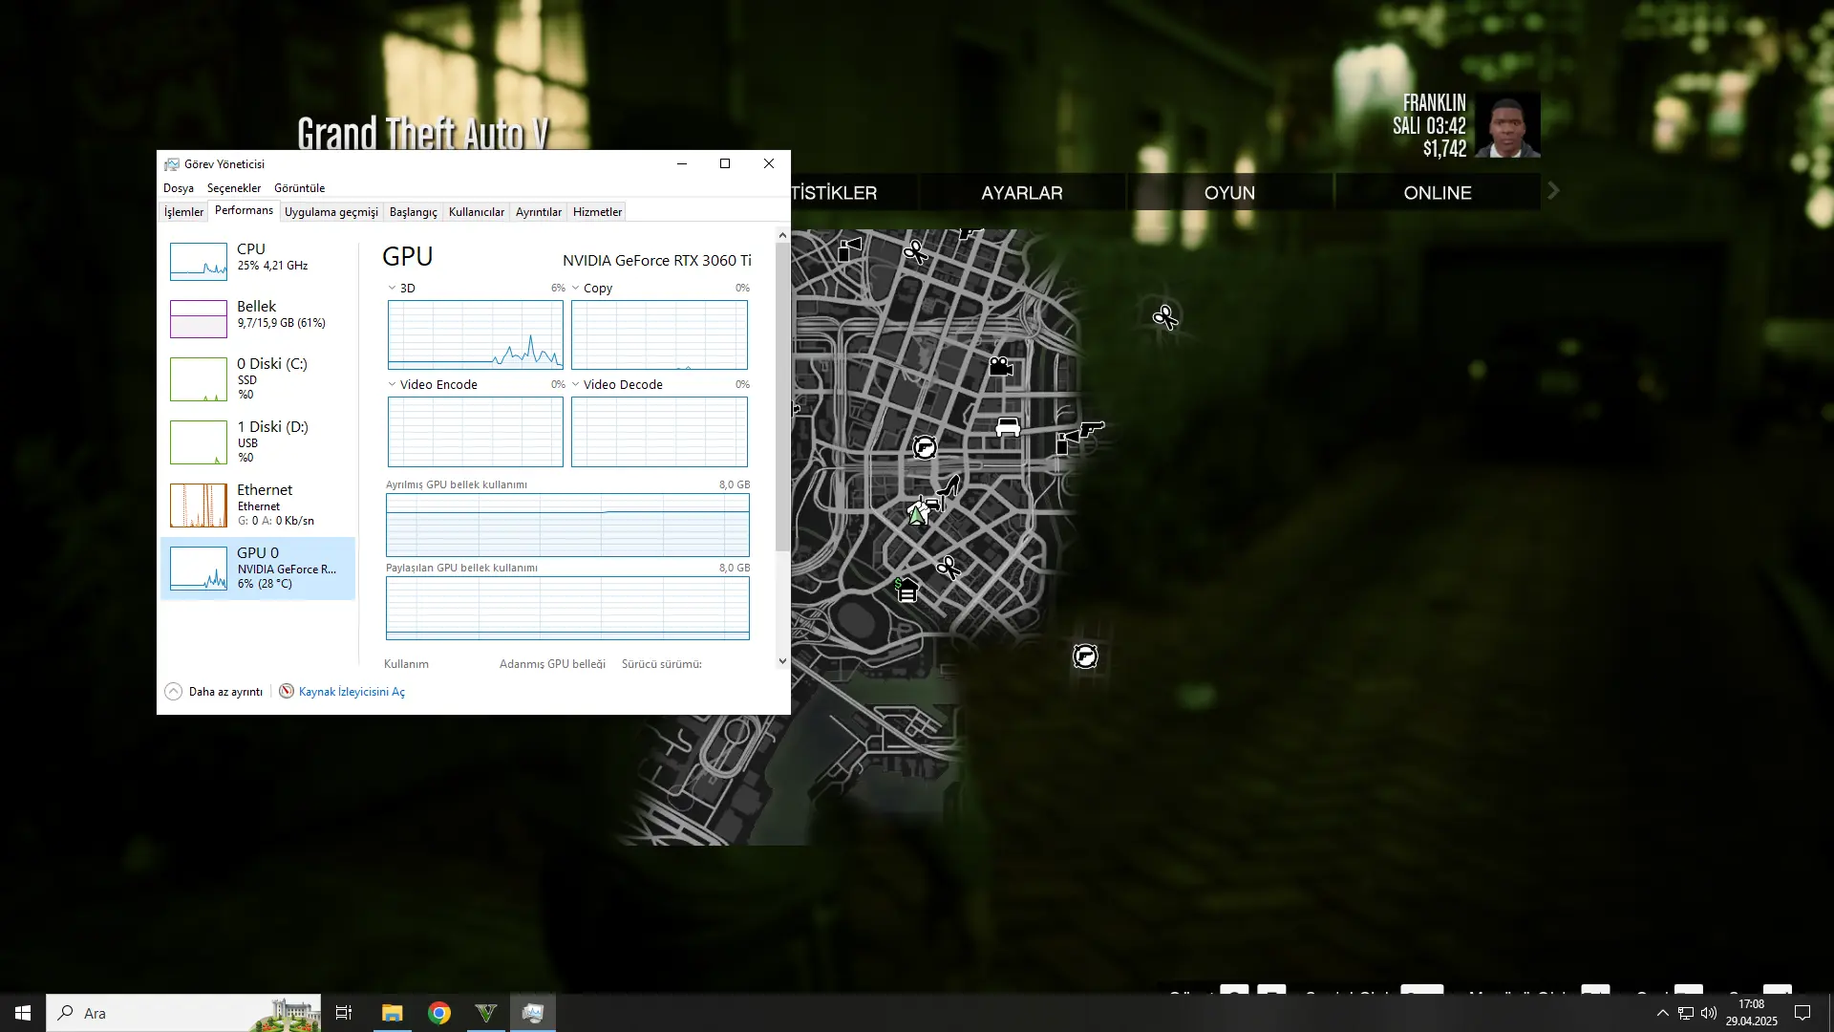The image size is (1834, 1032).
Task: Select 0 Diski (C:) in the sidebar
Action: pos(258,378)
